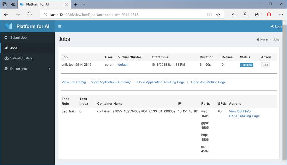Viewport: 287px width, 165px height.
Task: Open the Favorites hub icon
Action: click(x=234, y=15)
